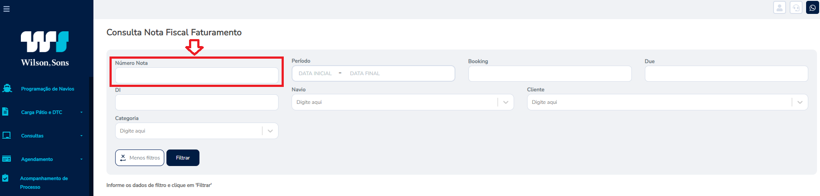820x196 pixels.
Task: Click the clipboard icon for Acompanhamento de Processo
Action: [x=6, y=178]
